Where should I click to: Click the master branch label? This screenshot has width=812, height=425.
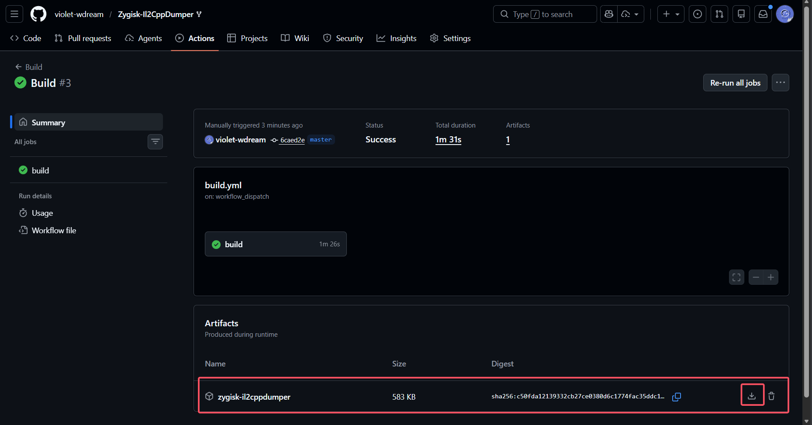click(321, 140)
